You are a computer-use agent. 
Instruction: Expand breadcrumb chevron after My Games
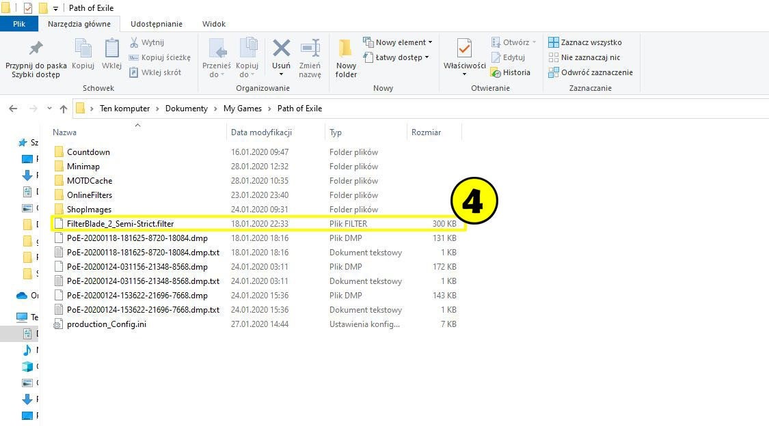(x=269, y=109)
